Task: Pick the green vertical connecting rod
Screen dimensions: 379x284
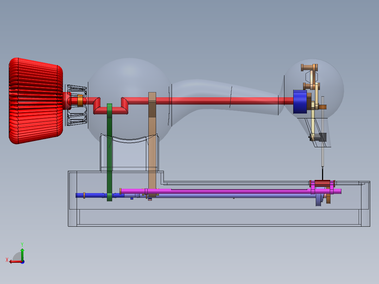Action: pos(109,152)
